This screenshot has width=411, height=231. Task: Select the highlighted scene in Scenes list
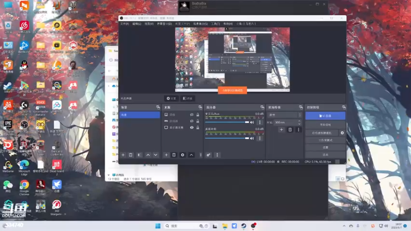pos(140,115)
